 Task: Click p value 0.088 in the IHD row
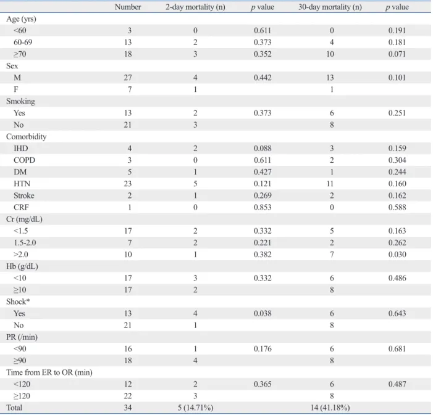[263, 149]
